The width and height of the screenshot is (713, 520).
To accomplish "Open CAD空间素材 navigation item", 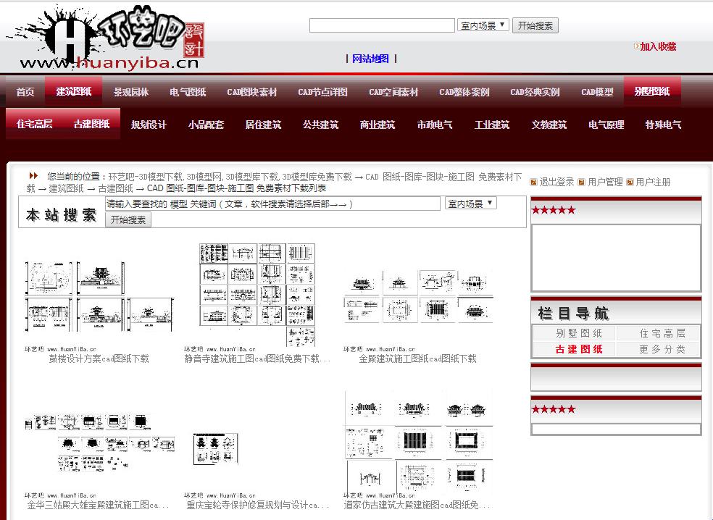I will 393,92.
